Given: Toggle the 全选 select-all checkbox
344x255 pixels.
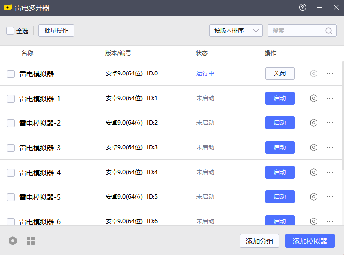Looking at the screenshot, I should (10, 31).
